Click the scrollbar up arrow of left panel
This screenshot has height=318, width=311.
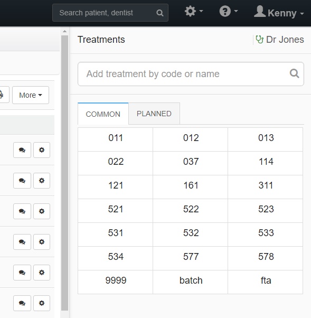pos(64,31)
